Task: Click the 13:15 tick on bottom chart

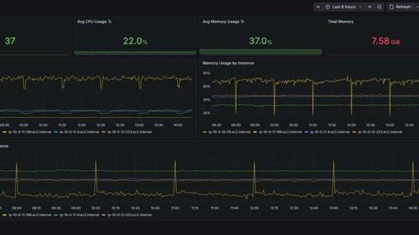Action: point(354,208)
